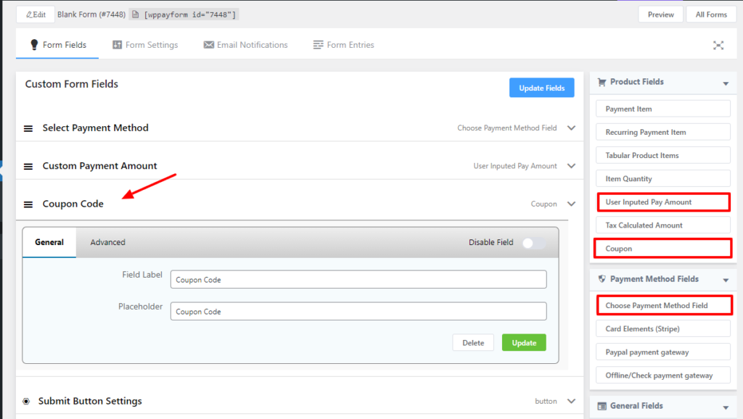Delete the Coupon Code field

472,343
